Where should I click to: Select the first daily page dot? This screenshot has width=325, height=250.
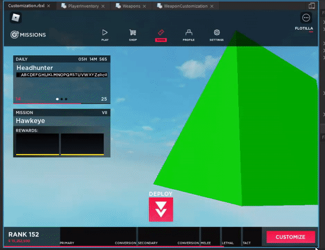pos(57,99)
